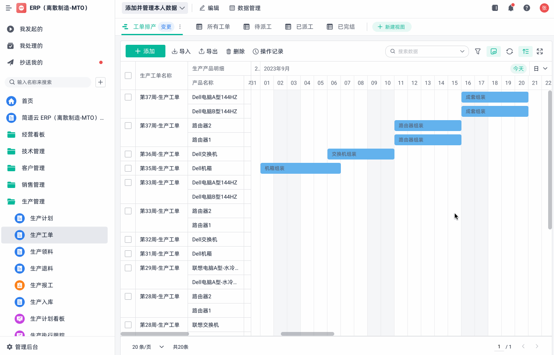Check the 第35周-生产工单 row checkbox
Screen dimensions: 554x355
click(x=128, y=168)
